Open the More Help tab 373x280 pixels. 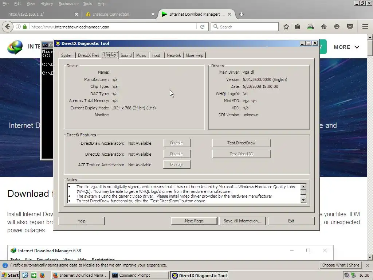(195, 55)
